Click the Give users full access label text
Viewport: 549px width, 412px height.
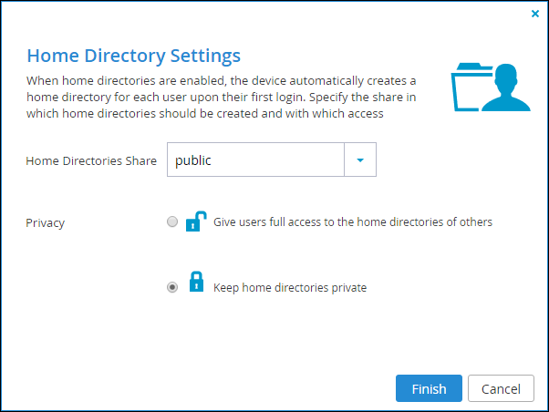click(353, 221)
